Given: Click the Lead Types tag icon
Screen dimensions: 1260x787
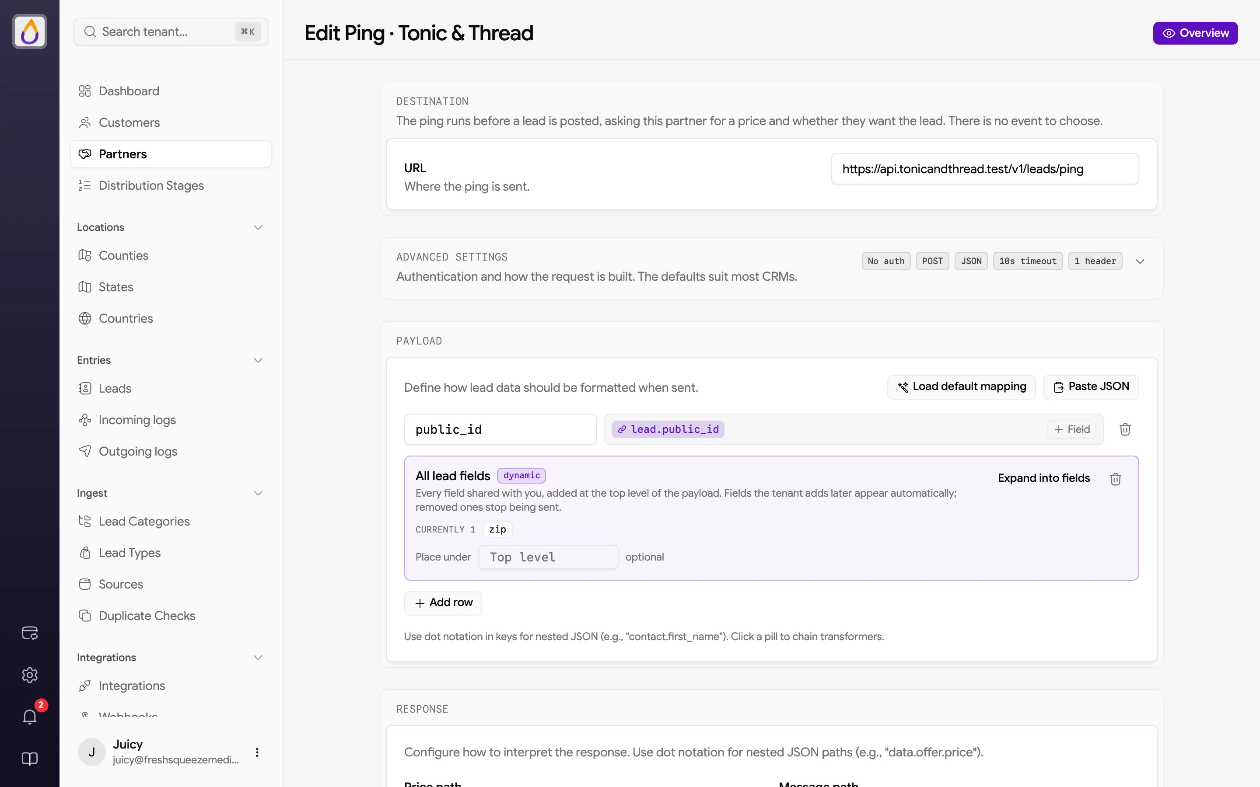Looking at the screenshot, I should tap(85, 553).
